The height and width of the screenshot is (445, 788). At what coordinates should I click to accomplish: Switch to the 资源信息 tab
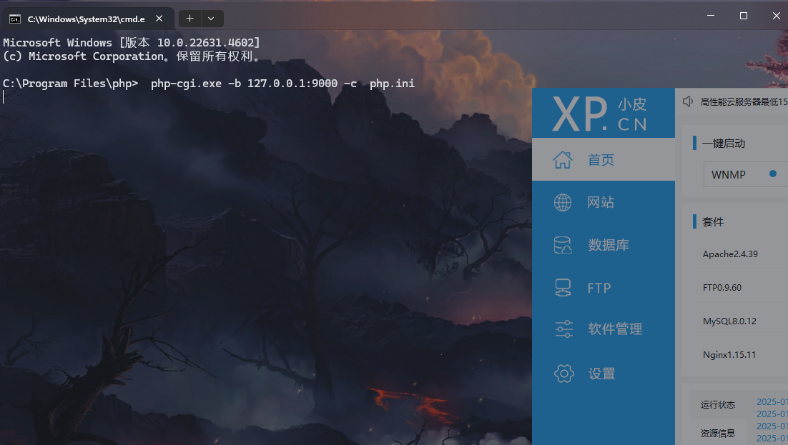[x=717, y=433]
